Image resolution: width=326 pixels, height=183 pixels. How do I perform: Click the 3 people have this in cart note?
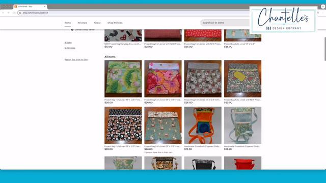coord(158,152)
